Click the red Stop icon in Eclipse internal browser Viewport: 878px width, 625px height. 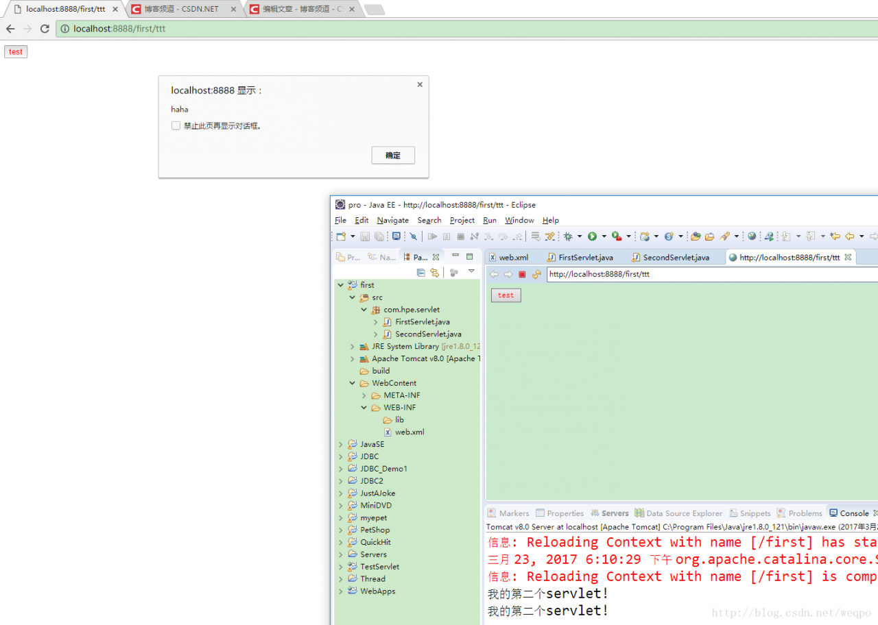tap(522, 274)
